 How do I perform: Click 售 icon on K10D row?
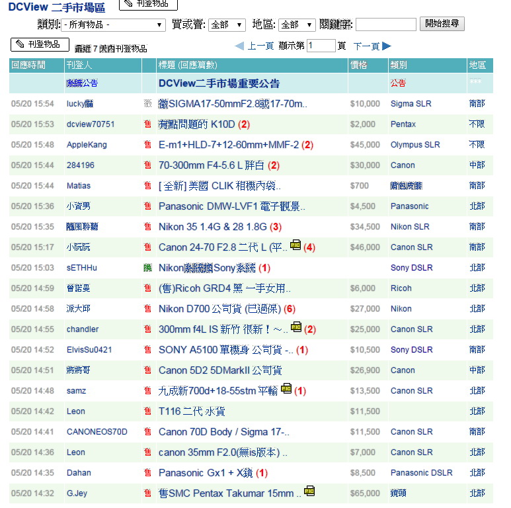click(x=147, y=124)
